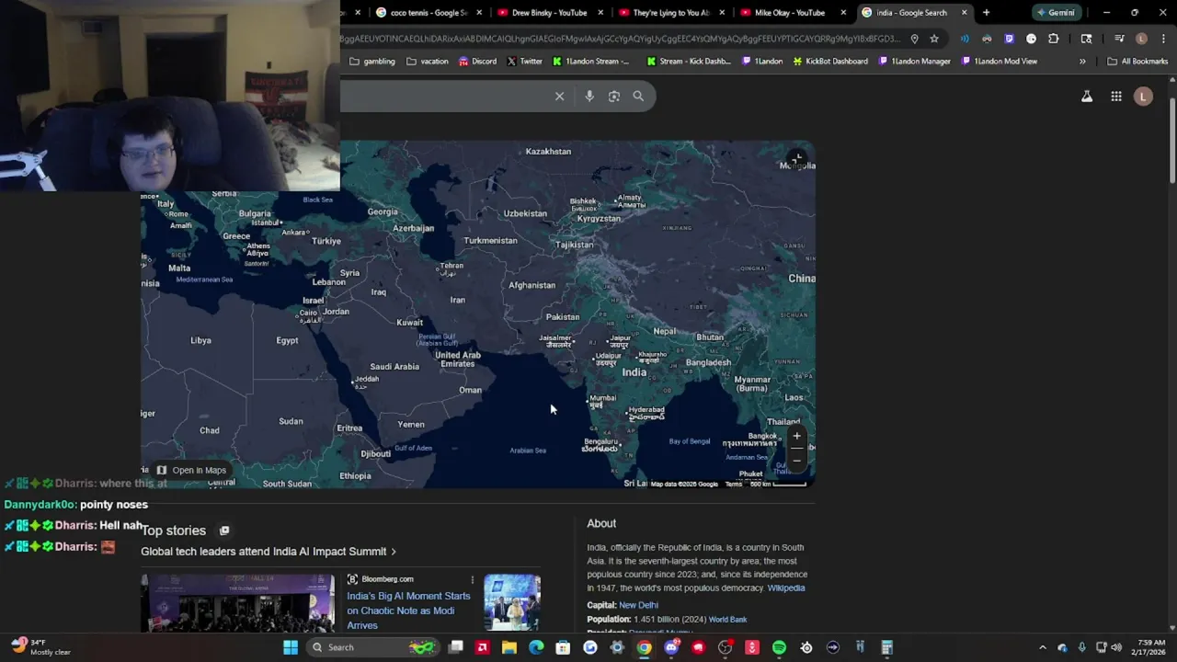1177x662 pixels.
Task: Open File Explorer from the taskbar
Action: [x=509, y=647]
